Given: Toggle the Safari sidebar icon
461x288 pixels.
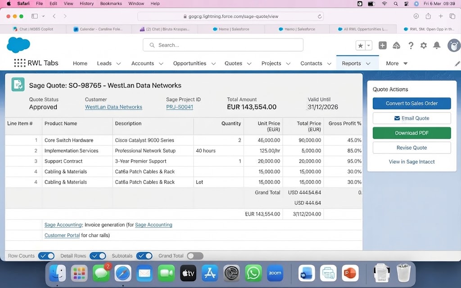Looking at the screenshot, I should pos(35,16).
